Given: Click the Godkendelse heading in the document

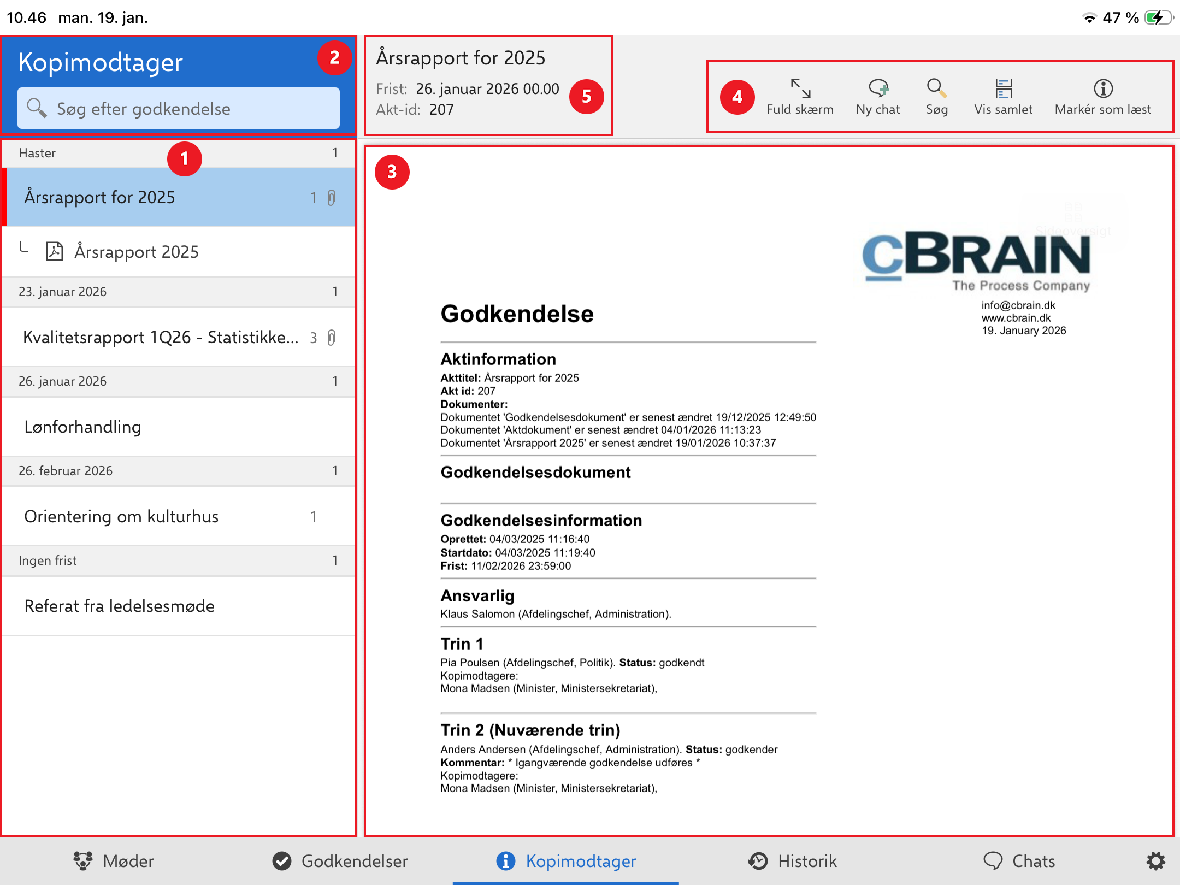Looking at the screenshot, I should (517, 314).
